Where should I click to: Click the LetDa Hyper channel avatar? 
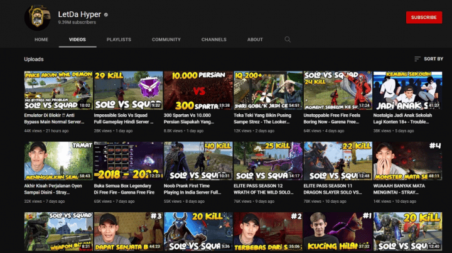point(37,17)
